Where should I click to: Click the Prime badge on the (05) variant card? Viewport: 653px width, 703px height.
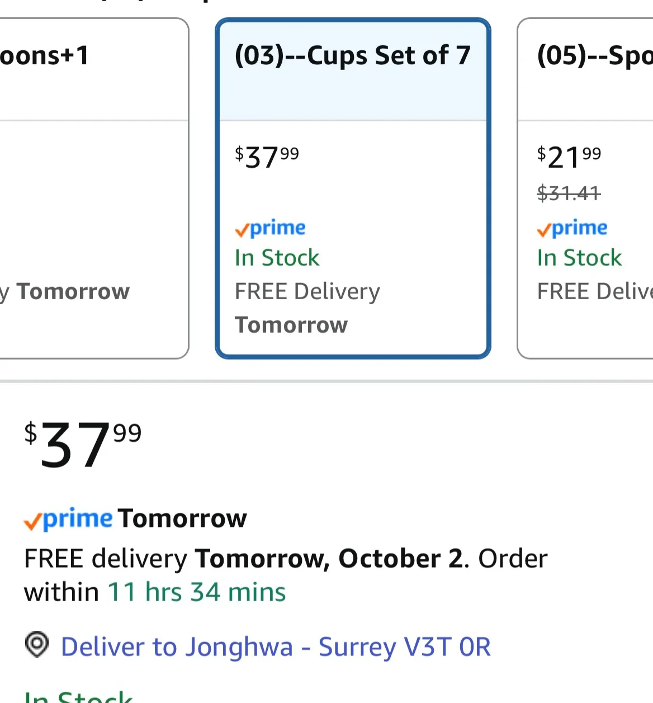(571, 228)
